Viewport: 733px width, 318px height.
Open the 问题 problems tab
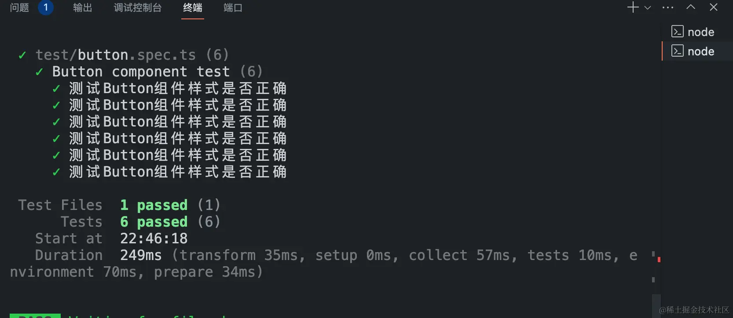point(19,8)
